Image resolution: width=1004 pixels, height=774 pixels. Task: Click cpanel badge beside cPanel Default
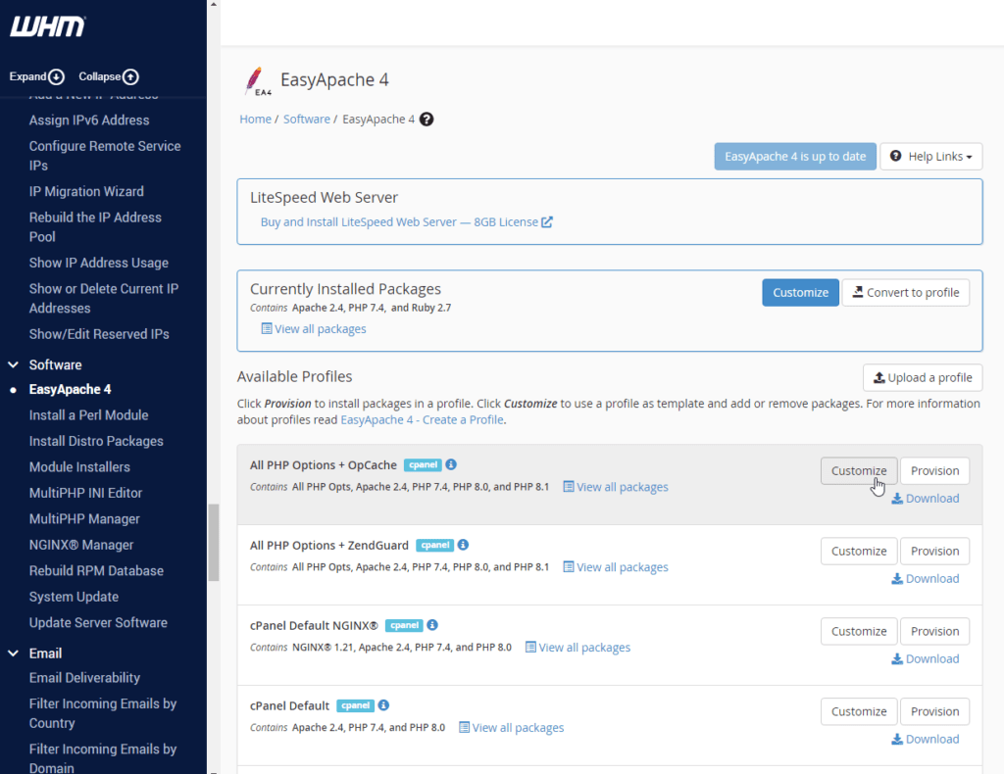355,705
